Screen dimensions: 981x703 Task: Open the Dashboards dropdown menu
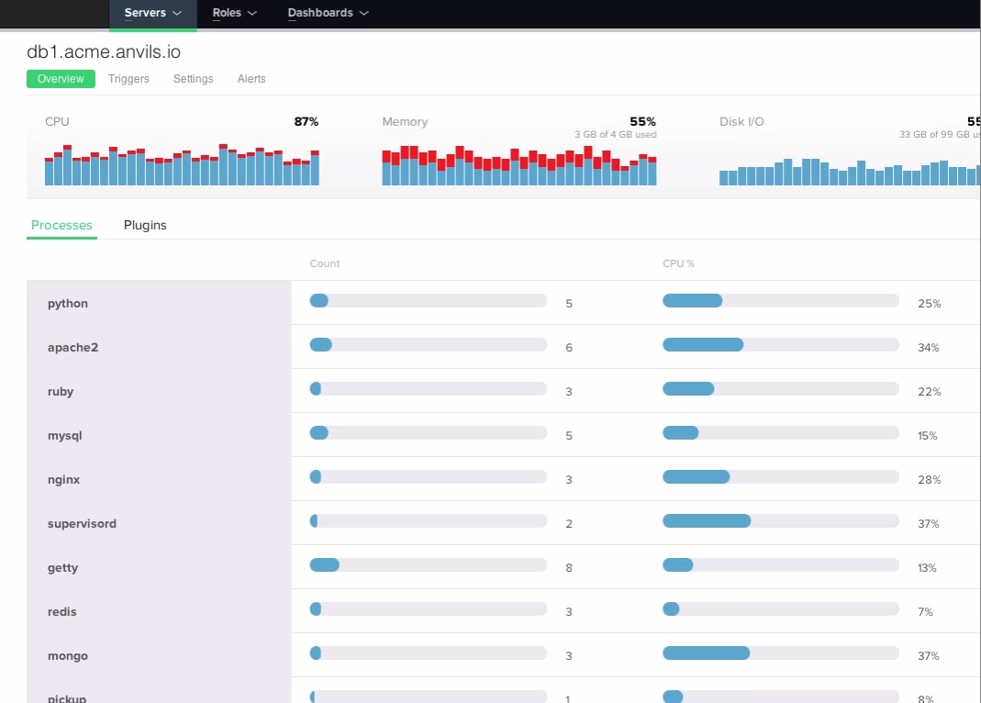point(328,13)
